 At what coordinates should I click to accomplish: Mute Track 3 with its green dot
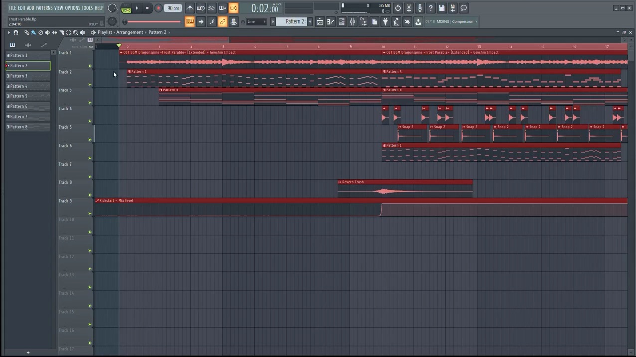click(x=90, y=103)
